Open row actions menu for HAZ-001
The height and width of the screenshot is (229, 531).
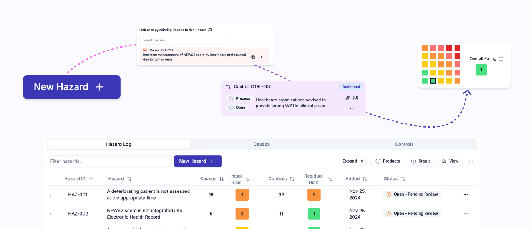[x=466, y=195]
